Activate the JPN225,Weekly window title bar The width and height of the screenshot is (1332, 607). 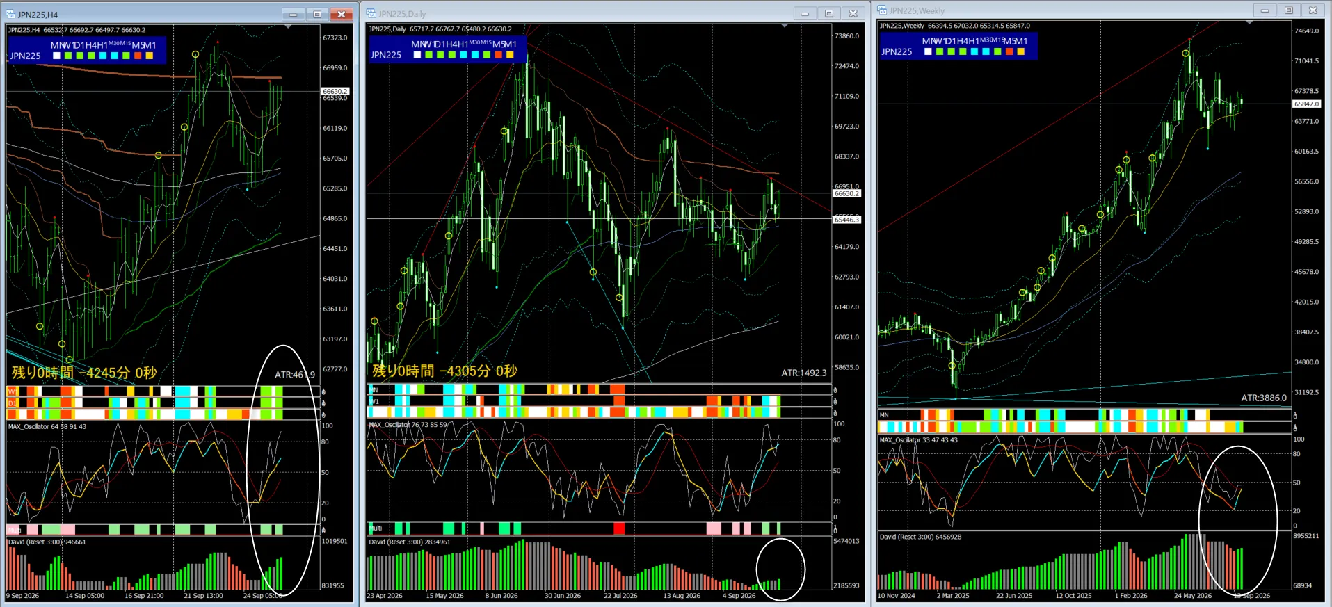1064,10
